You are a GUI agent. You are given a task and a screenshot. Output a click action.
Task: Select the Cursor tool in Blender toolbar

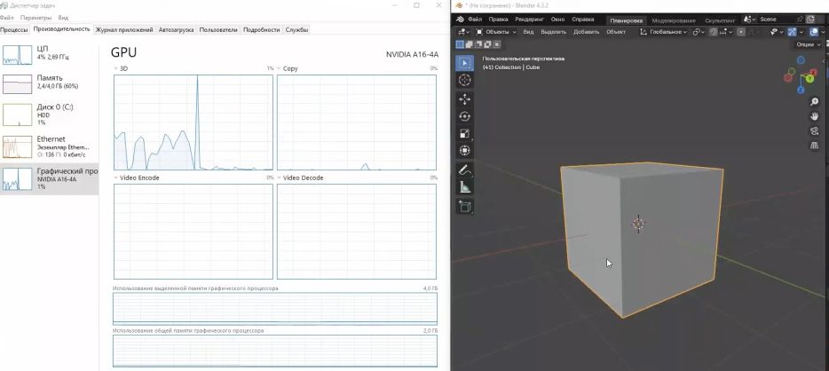(465, 80)
